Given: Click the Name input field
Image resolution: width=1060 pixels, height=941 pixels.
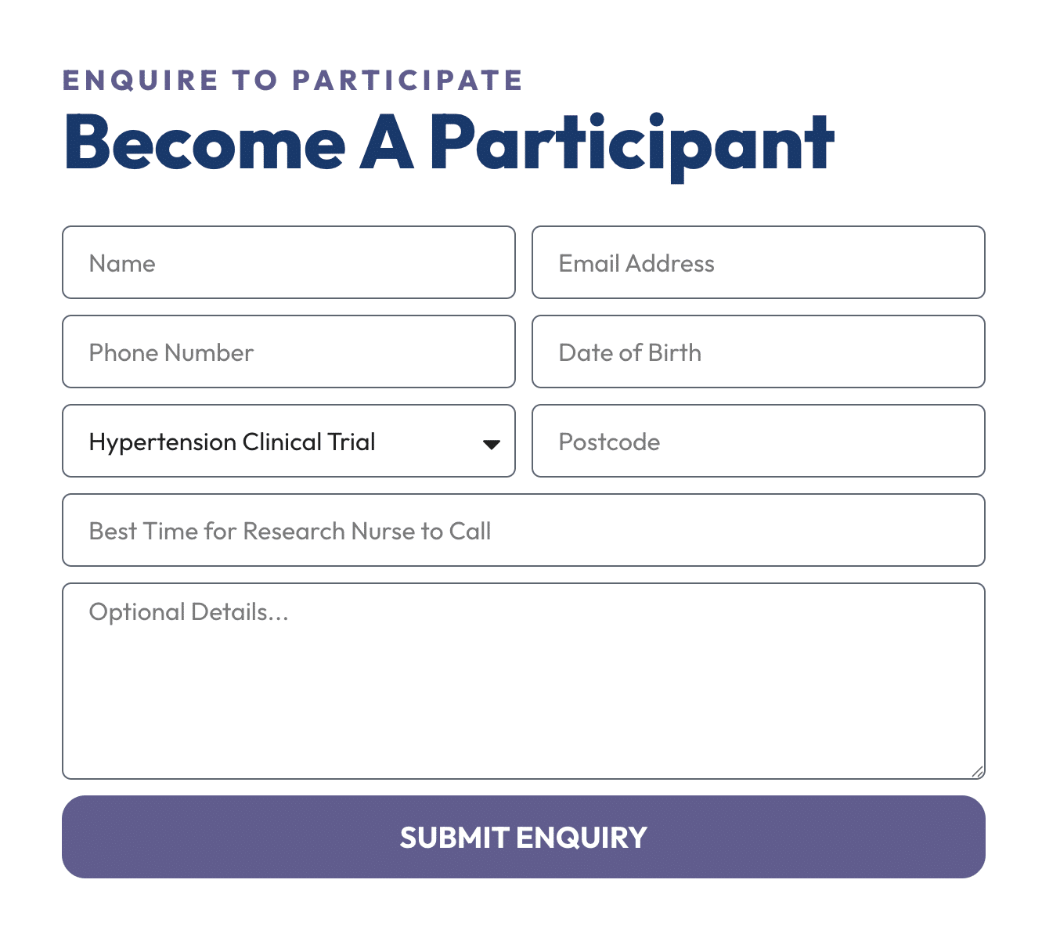Looking at the screenshot, I should [x=288, y=262].
